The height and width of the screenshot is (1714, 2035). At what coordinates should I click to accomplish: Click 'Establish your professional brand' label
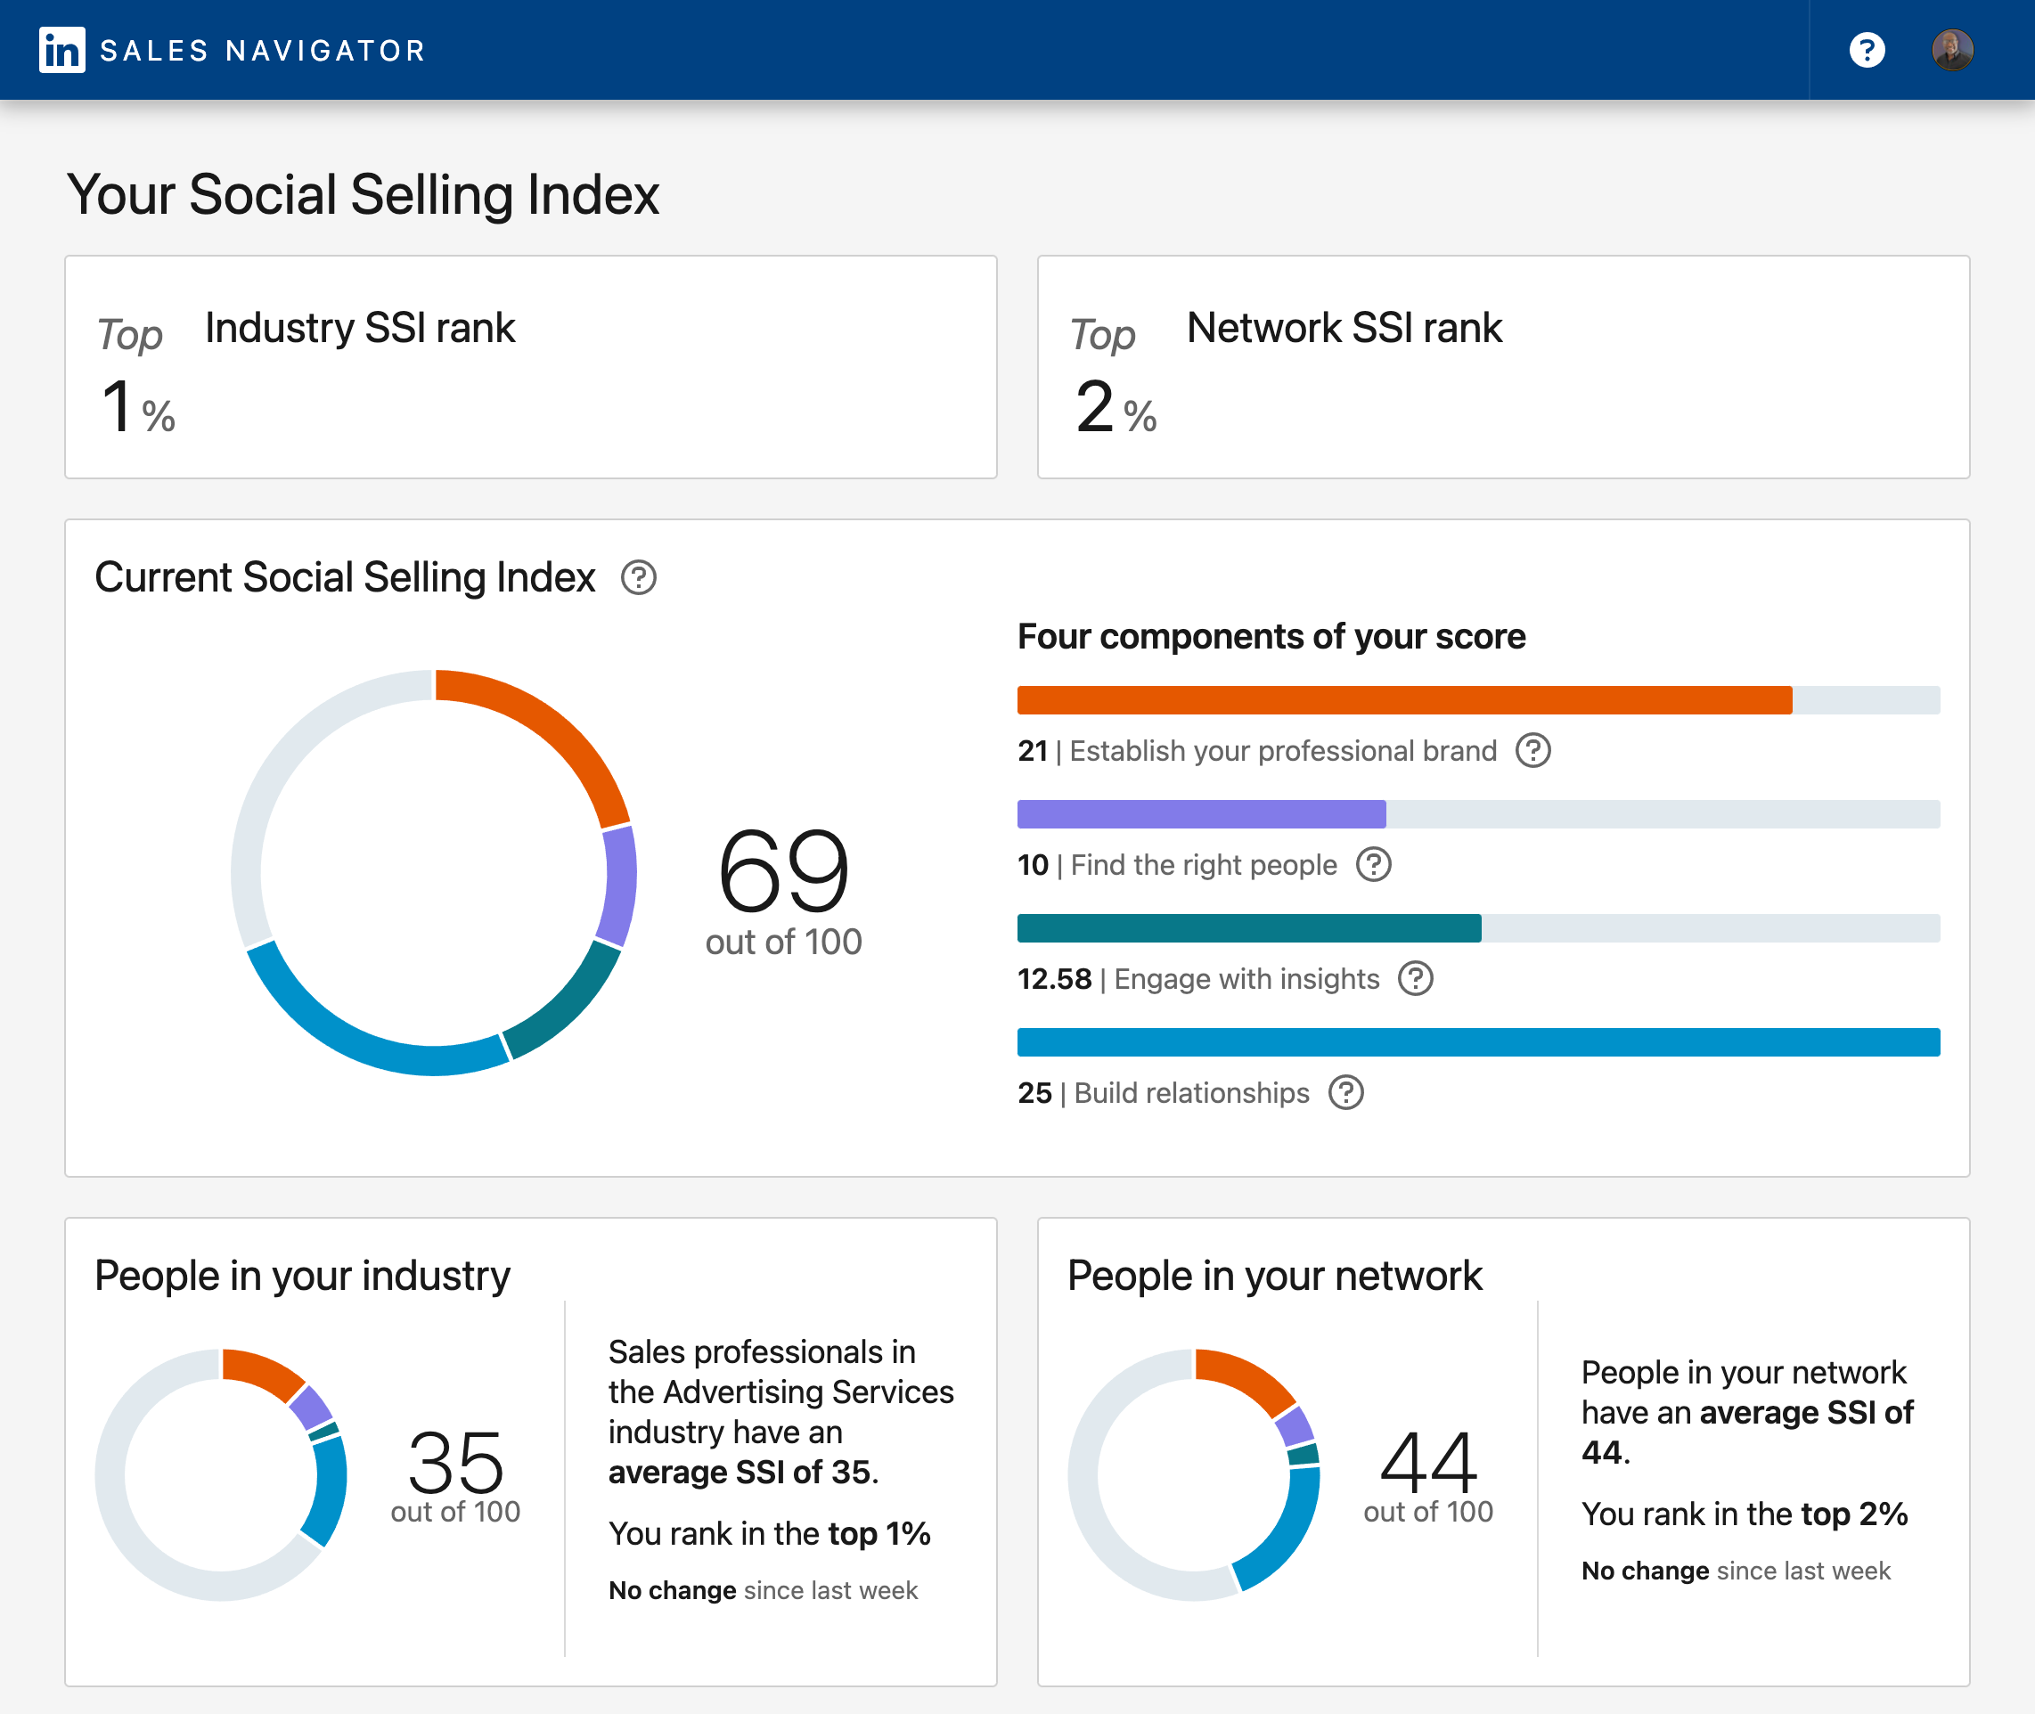click(1283, 751)
